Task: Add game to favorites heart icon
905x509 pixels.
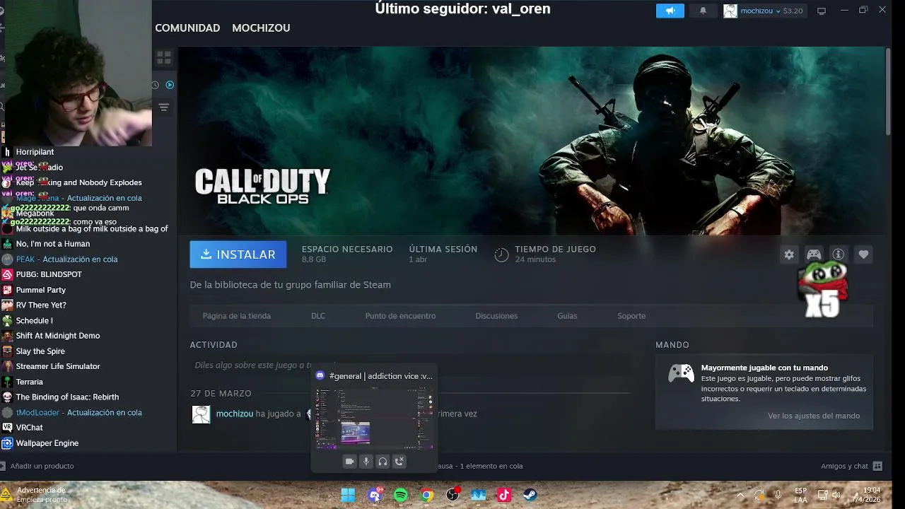Action: pos(863,255)
